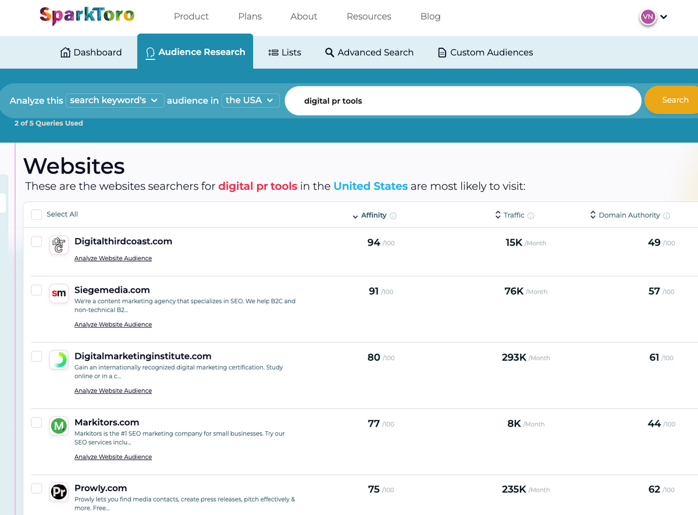Select the Audience Research tab
Viewport: 698px width, 515px height.
[195, 52]
